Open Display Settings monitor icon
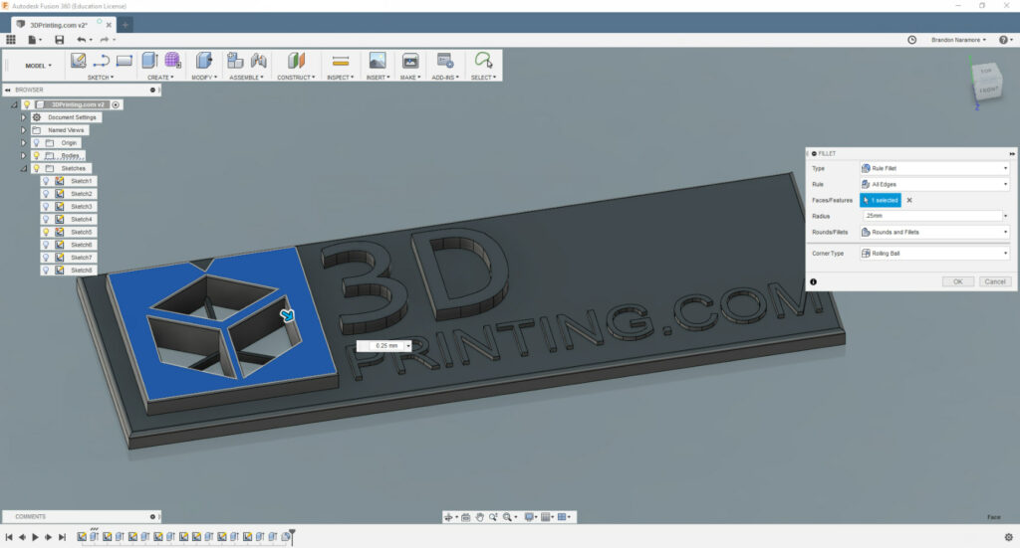This screenshot has width=1020, height=548. point(531,517)
